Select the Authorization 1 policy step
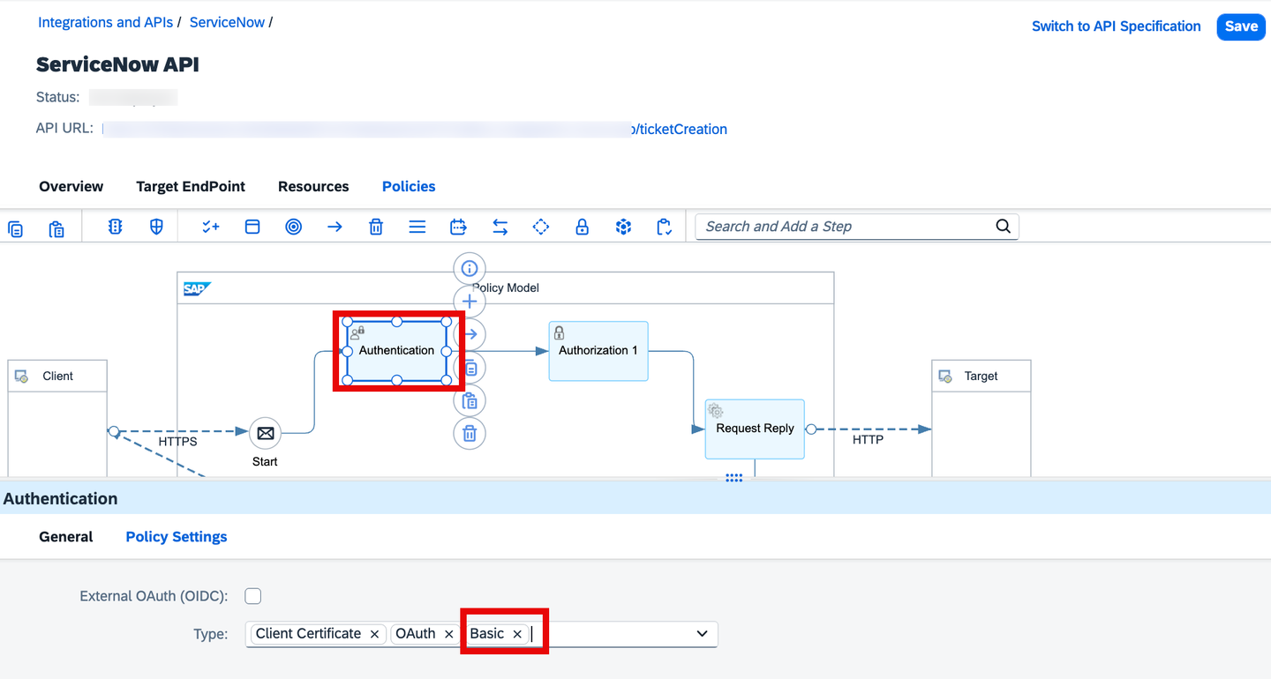Viewport: 1271px width, 679px height. click(x=598, y=351)
